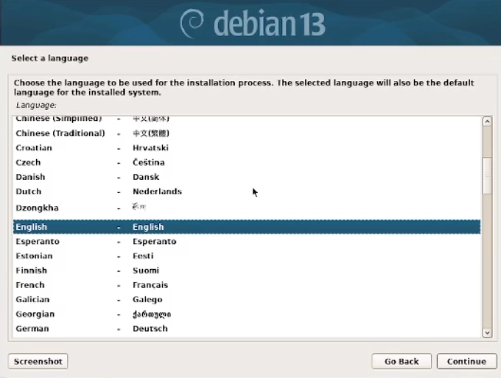
Task: Select Estonian - Eesti row
Action: (247, 256)
